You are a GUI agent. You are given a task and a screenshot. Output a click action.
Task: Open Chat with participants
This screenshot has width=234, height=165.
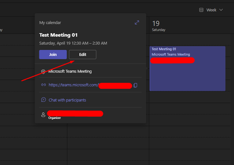click(67, 100)
